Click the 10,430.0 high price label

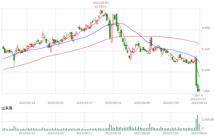pos(100,7)
